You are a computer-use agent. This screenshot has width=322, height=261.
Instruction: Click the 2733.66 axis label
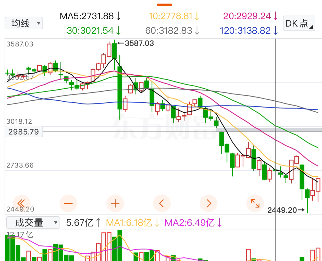20,165
